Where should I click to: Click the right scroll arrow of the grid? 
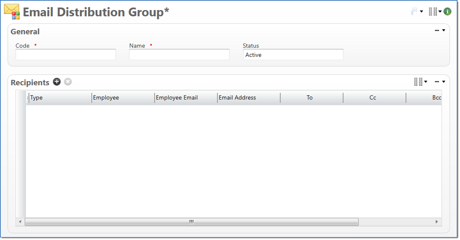(437, 222)
